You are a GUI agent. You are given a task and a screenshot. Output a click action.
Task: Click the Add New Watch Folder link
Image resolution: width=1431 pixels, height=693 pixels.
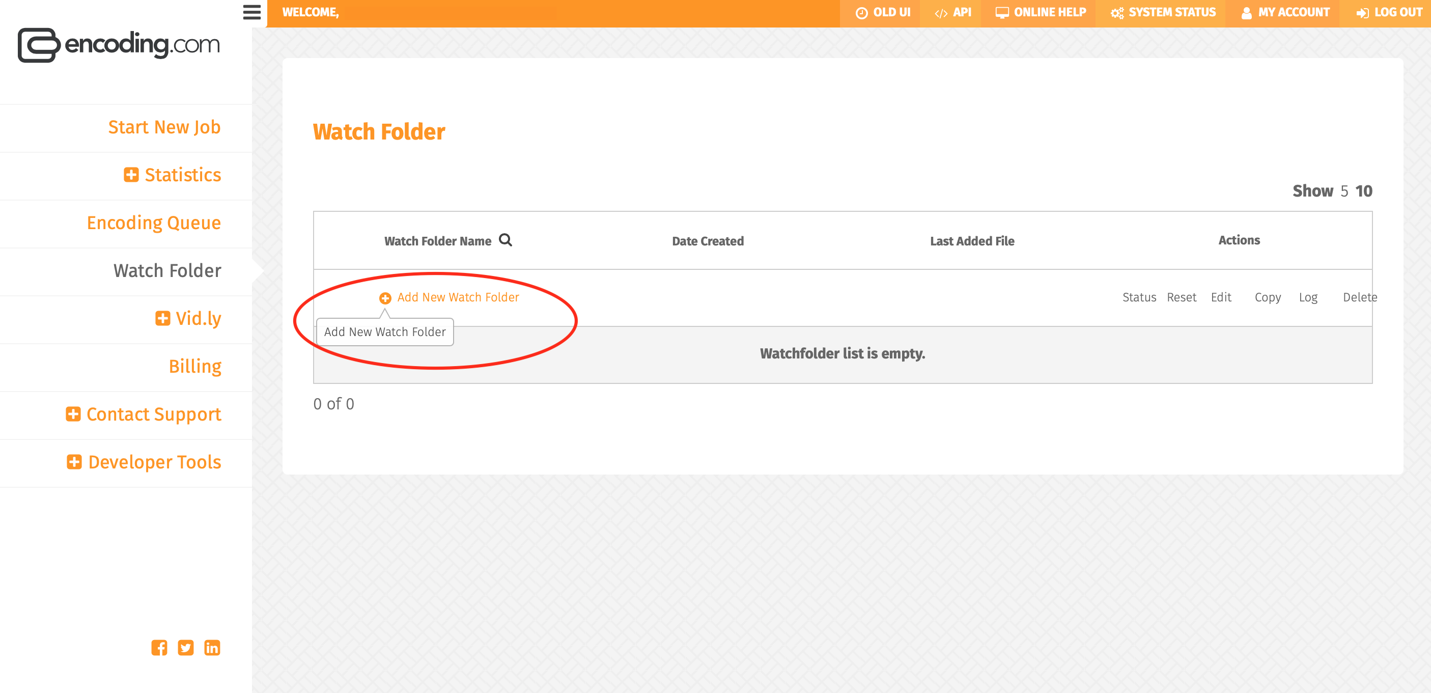point(458,297)
